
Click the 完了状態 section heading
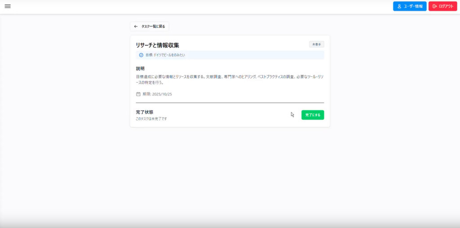pos(145,112)
